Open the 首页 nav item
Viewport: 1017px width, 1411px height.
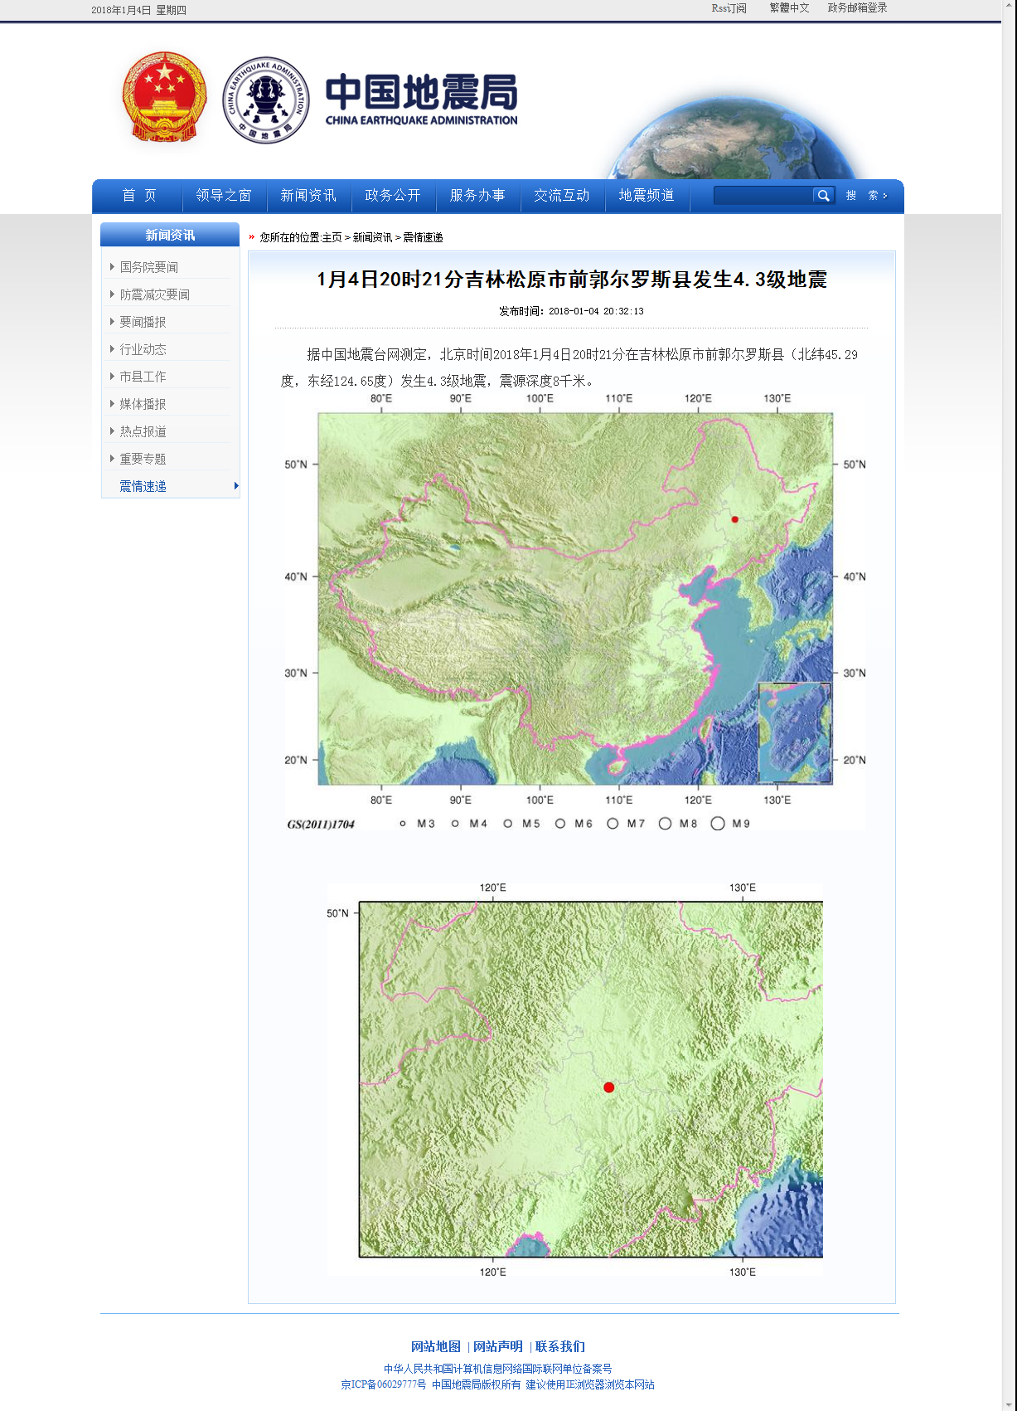[x=139, y=196]
